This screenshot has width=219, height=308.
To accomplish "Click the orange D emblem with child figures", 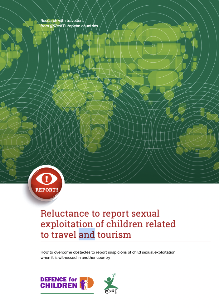I will pos(86,283).
